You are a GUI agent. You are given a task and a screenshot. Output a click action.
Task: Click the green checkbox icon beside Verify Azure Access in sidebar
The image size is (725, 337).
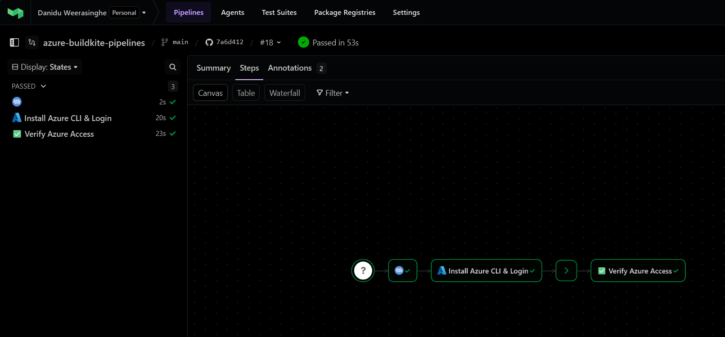[17, 134]
